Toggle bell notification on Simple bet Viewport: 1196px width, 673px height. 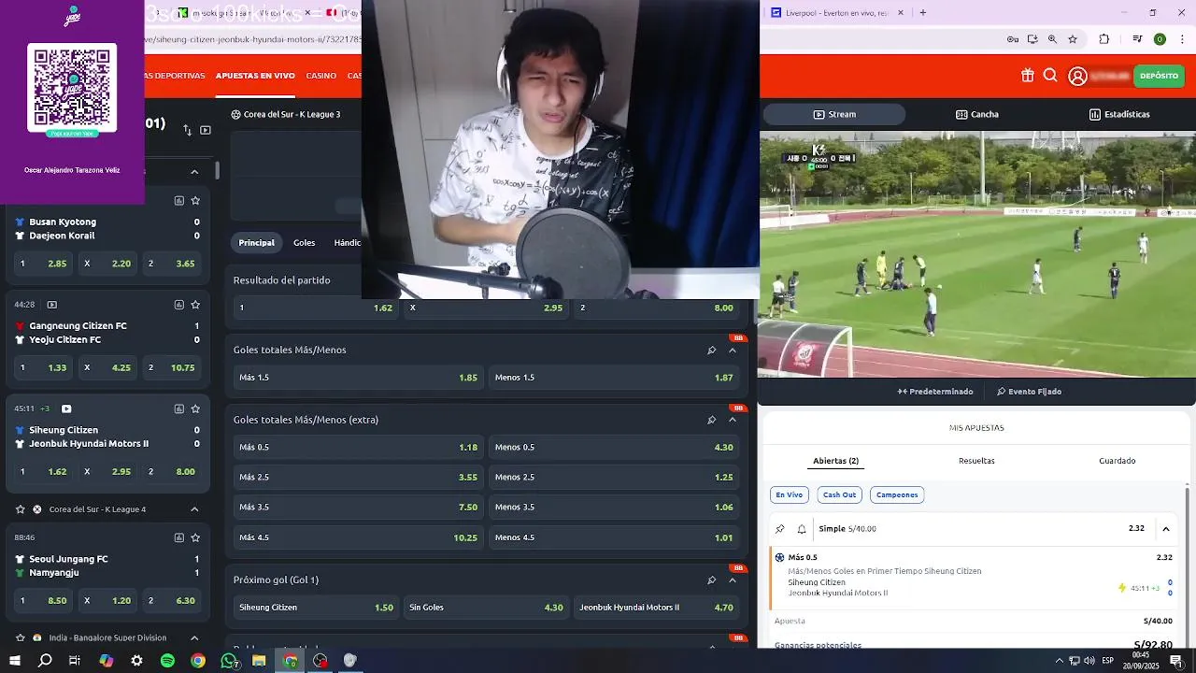[802, 529]
